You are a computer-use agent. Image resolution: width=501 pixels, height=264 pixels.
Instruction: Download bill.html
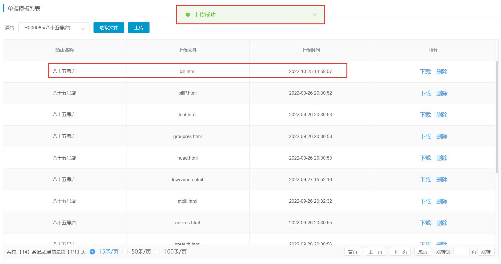point(425,72)
